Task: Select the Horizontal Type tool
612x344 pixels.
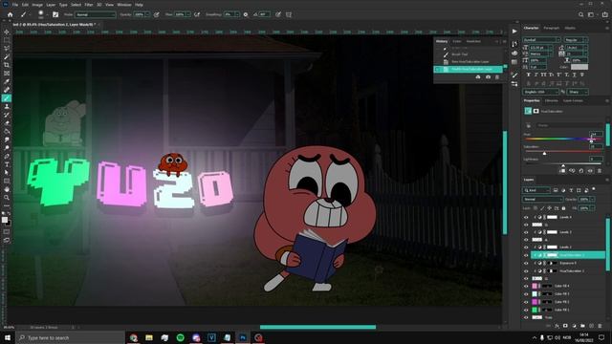Action: [7, 164]
